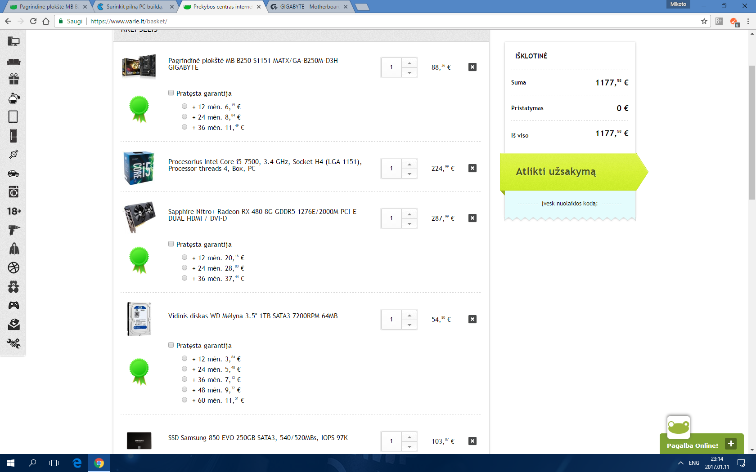The width and height of the screenshot is (756, 472).
Task: Select 36 mėn. 11,49 € motherboard warranty
Action: click(184, 127)
